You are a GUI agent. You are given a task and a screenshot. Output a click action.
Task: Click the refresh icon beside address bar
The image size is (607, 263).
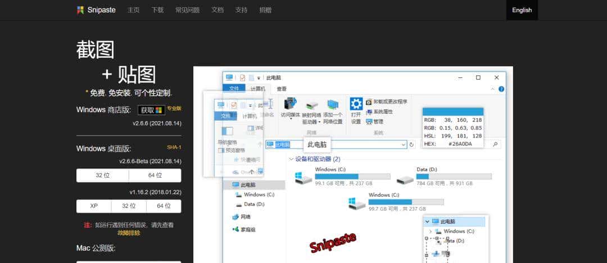[411, 145]
